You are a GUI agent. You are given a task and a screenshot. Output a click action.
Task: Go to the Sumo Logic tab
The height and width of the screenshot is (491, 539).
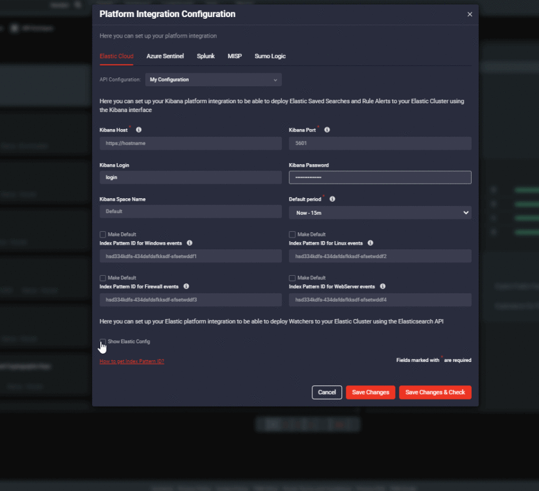click(x=270, y=56)
